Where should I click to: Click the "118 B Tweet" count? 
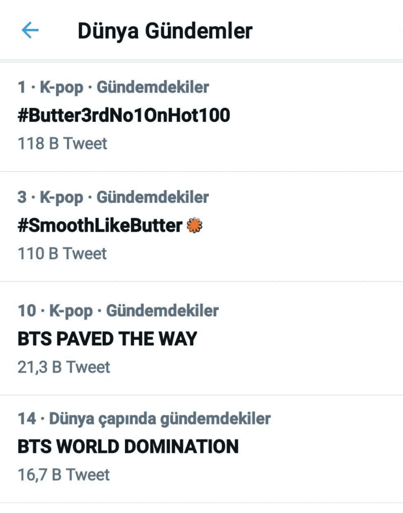click(63, 143)
